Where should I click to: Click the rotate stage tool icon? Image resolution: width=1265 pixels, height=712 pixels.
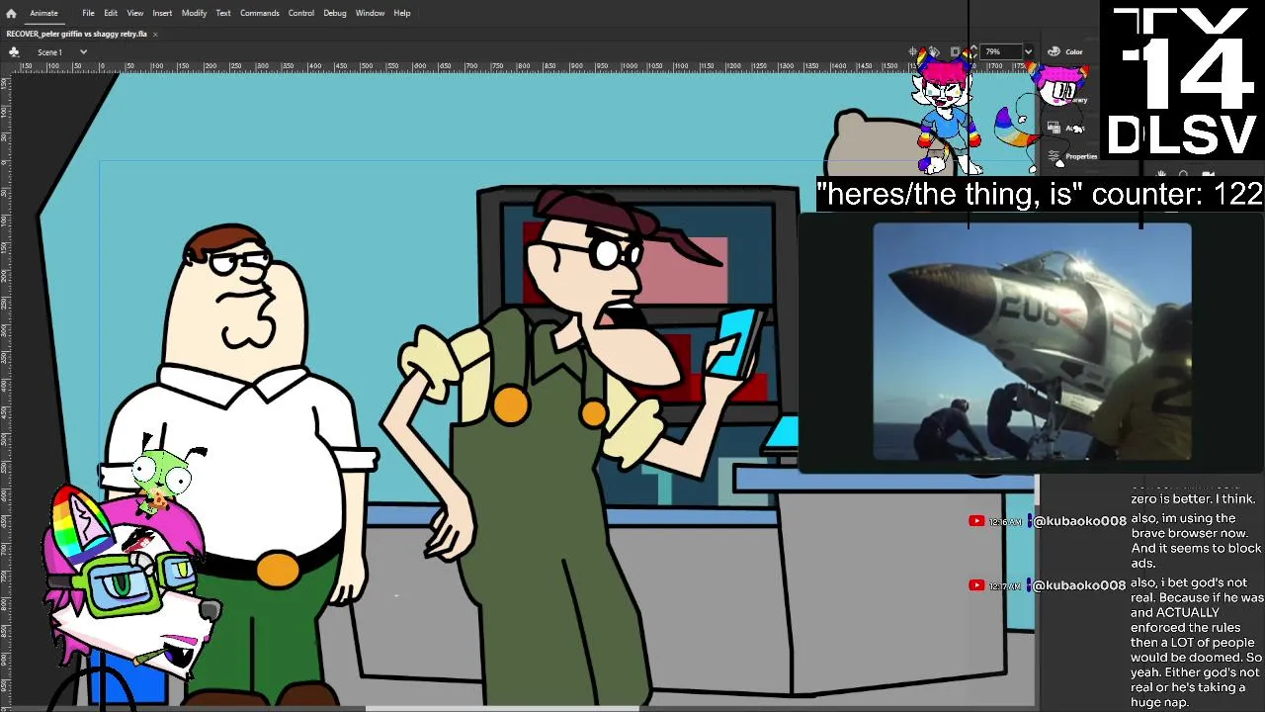click(934, 51)
